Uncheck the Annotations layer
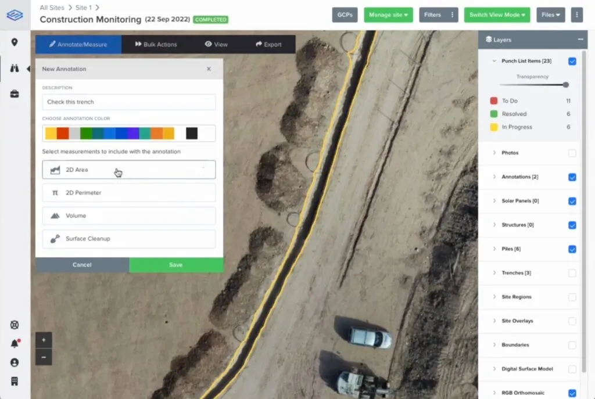Viewport: 595px width, 399px height. 572,177
